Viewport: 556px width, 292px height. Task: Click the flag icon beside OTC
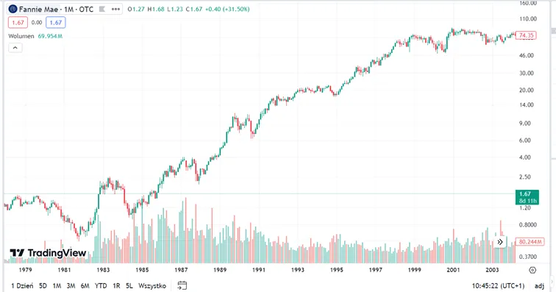(101, 10)
